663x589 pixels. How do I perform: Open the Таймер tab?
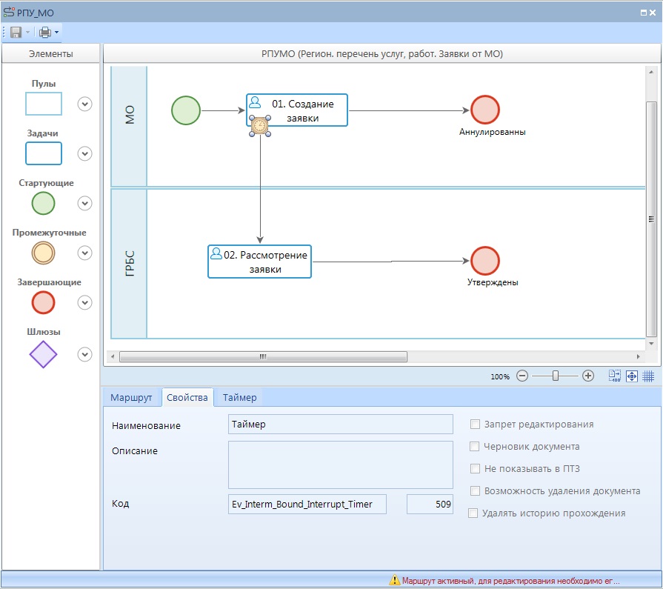[239, 398]
